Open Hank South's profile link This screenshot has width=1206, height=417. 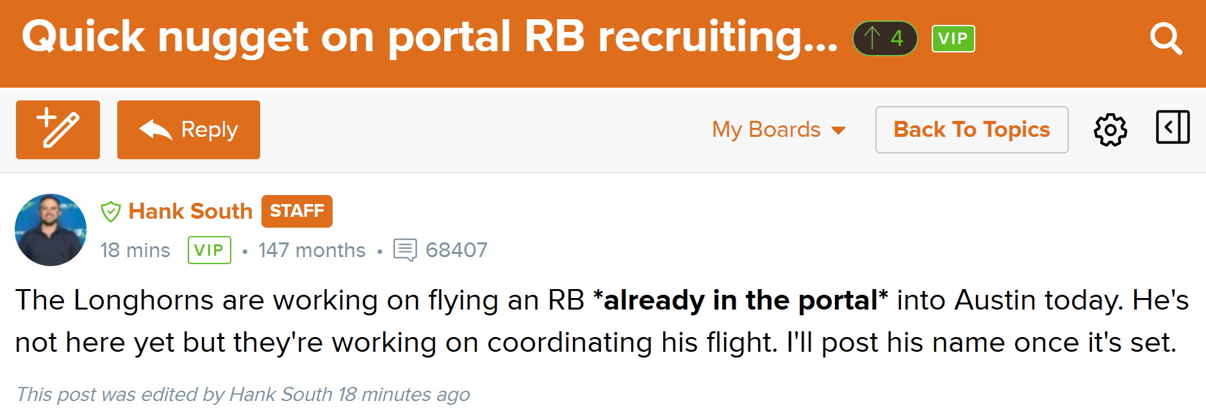click(x=190, y=211)
